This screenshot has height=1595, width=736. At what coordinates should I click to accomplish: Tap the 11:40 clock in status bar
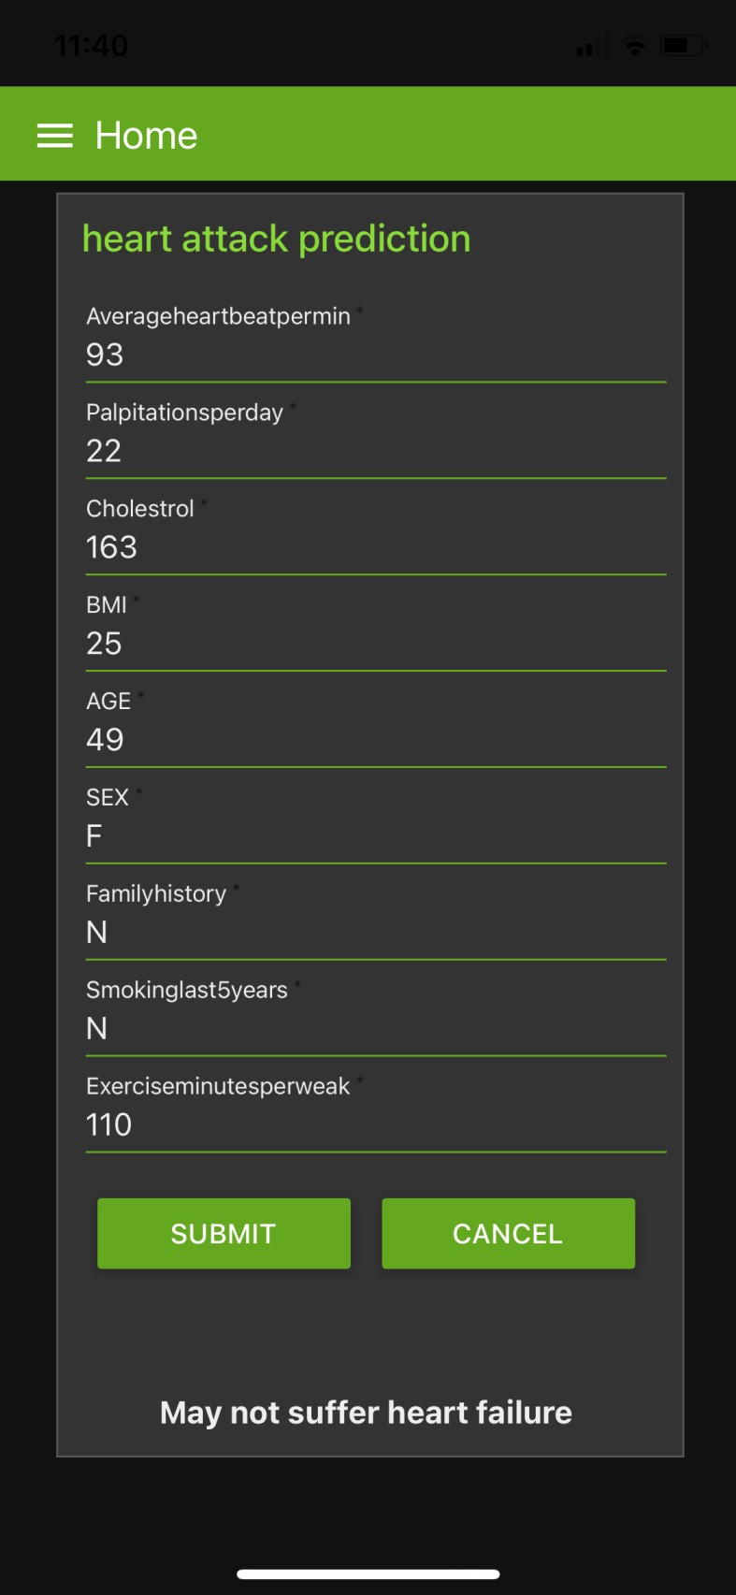(92, 45)
